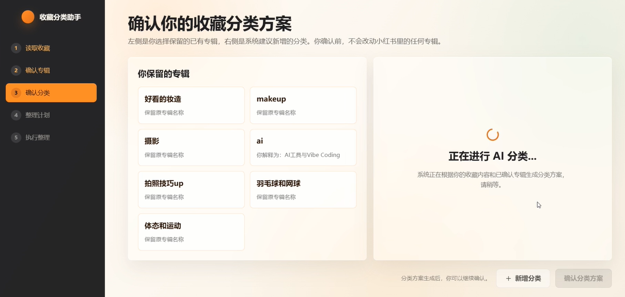
Task: Click the disabled 确认分类方案 button
Action: click(584, 278)
